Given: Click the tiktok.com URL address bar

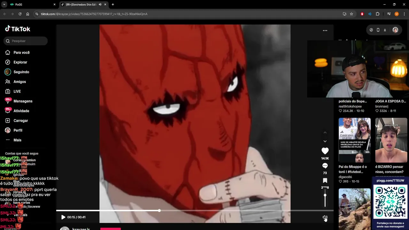Looking at the screenshot, I should pos(94,14).
